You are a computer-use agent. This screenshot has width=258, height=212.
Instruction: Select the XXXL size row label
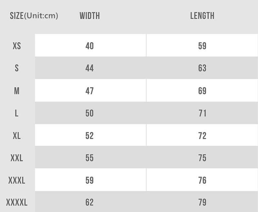17,180
